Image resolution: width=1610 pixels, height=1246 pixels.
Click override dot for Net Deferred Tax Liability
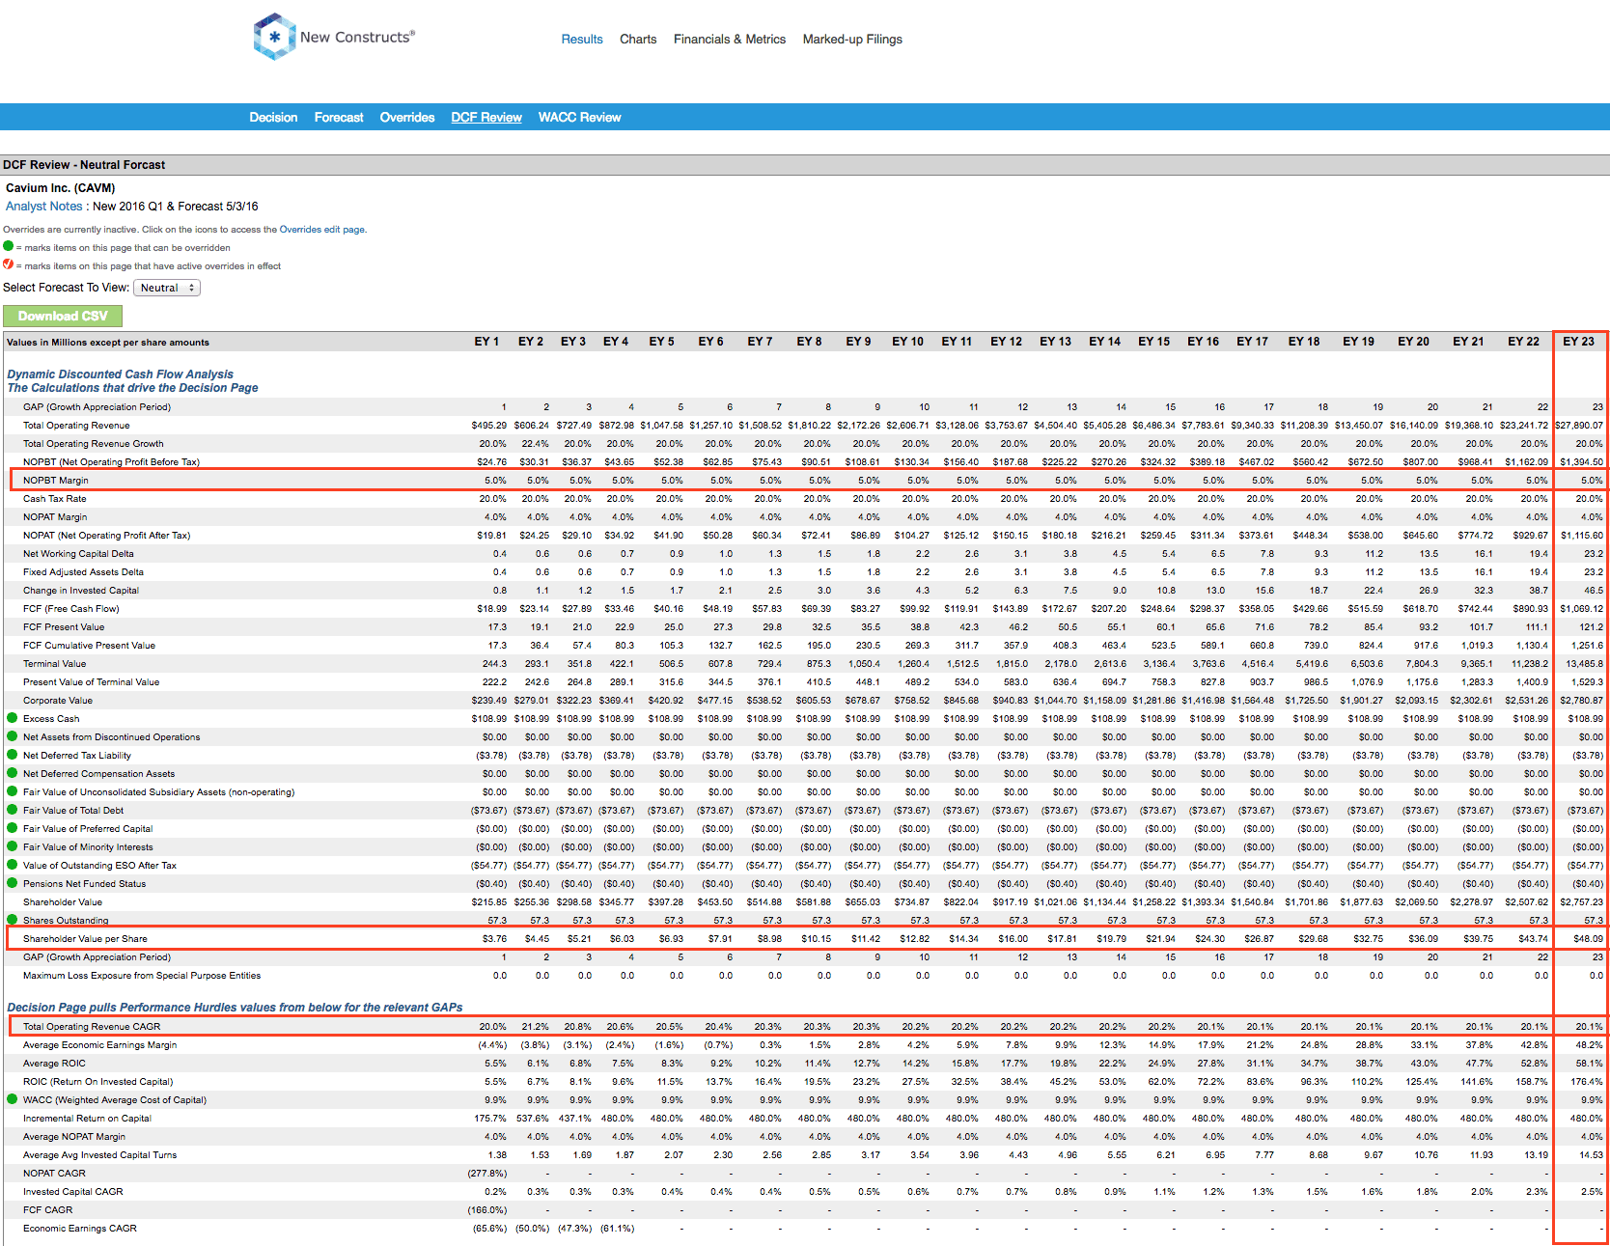(13, 755)
